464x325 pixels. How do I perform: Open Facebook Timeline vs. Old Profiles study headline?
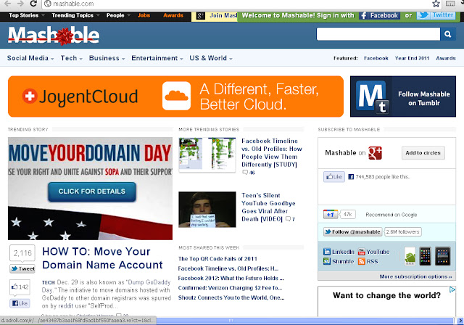(x=272, y=153)
